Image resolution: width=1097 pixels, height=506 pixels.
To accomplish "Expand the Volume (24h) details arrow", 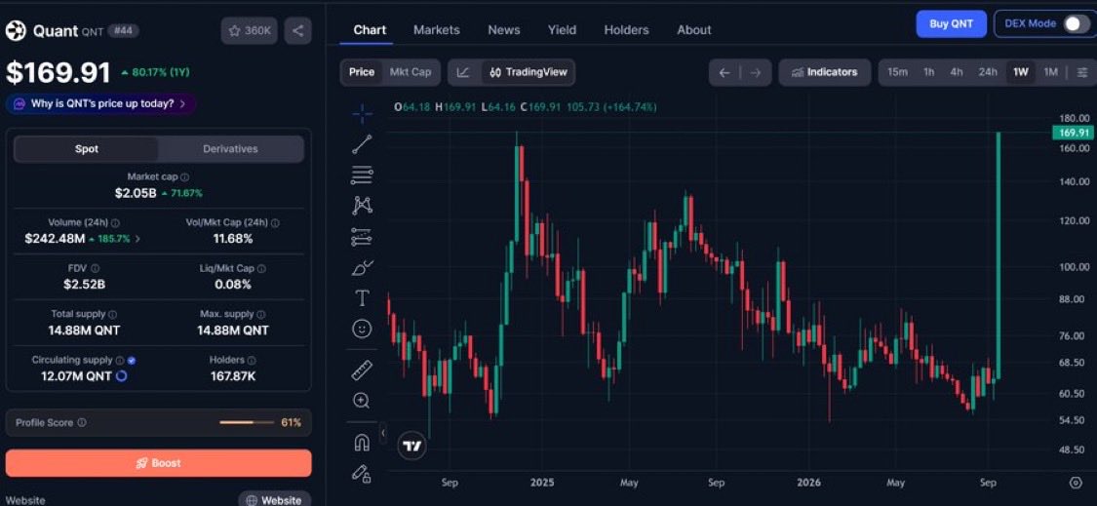I will coord(137,239).
